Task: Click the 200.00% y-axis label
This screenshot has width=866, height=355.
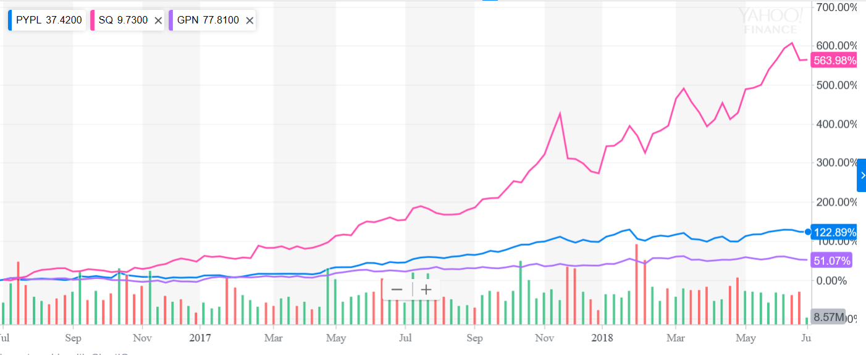Action: pos(835,202)
